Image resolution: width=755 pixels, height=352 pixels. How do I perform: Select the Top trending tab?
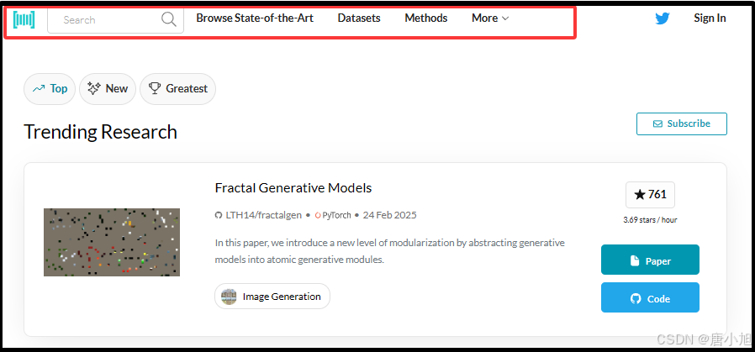[x=50, y=89]
